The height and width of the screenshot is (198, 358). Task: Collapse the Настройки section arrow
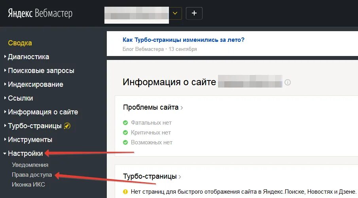coord(5,153)
